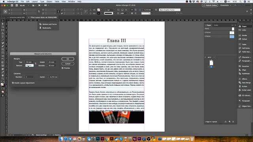
Task: Click the fill colour swatch in control bar
Action: (98, 10)
